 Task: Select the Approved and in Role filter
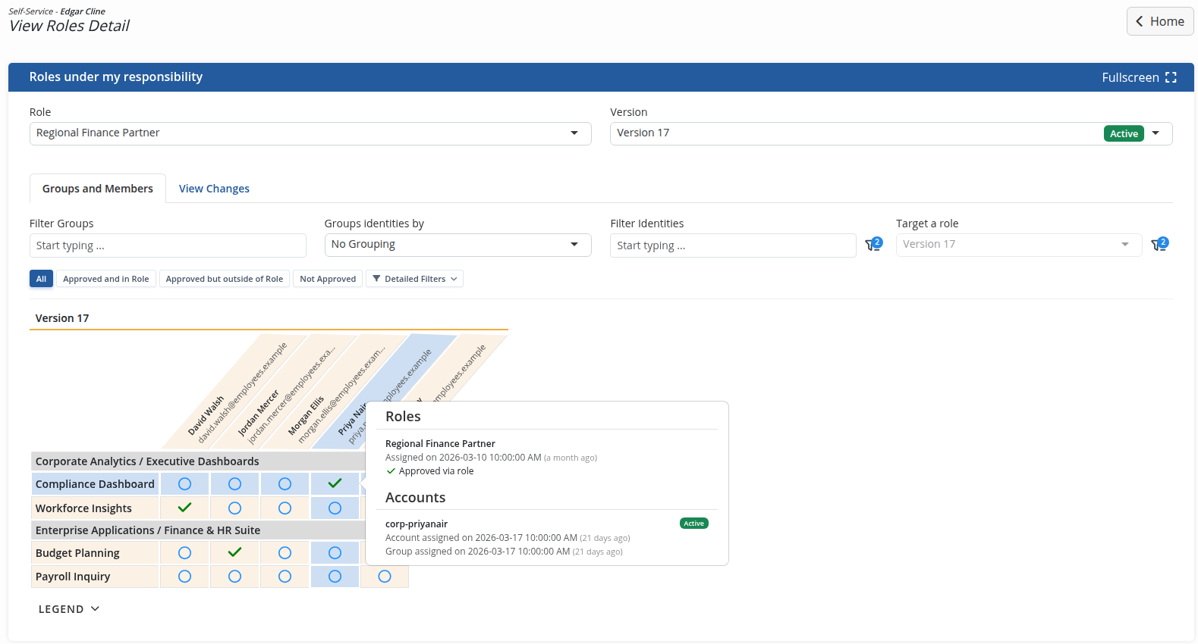tap(106, 279)
